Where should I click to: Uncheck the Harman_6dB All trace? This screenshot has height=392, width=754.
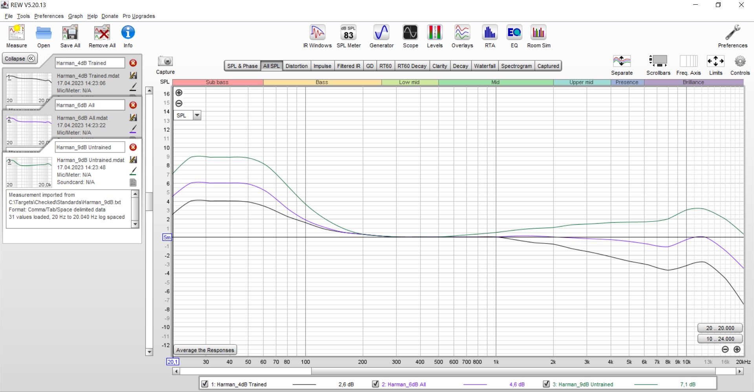pyautogui.click(x=375, y=384)
